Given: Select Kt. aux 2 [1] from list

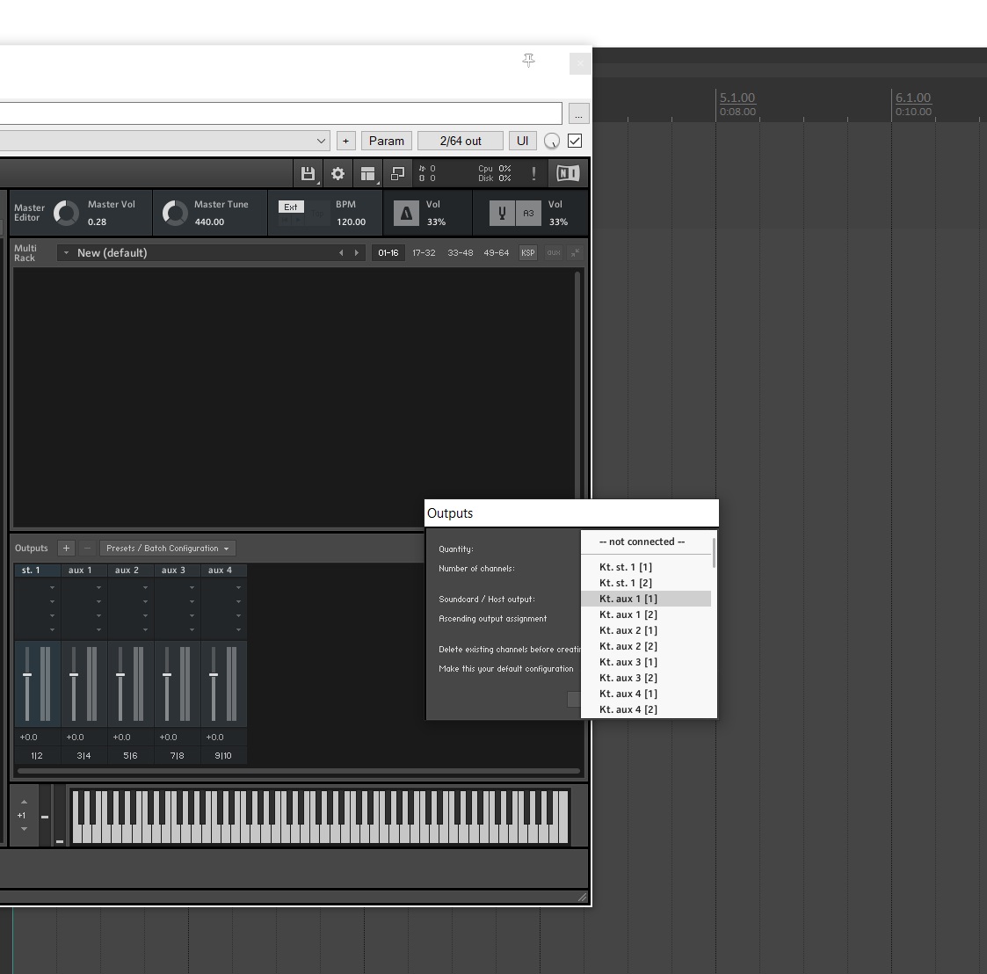Looking at the screenshot, I should tap(628, 630).
